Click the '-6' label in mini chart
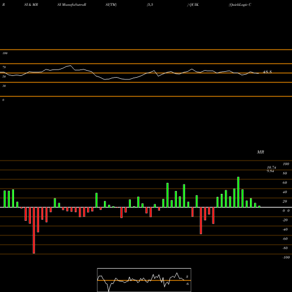Image resolution: width=292 pixels, height=292 pixels. point(187,284)
